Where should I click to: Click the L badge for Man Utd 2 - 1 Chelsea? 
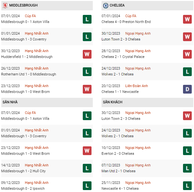[187, 168]
